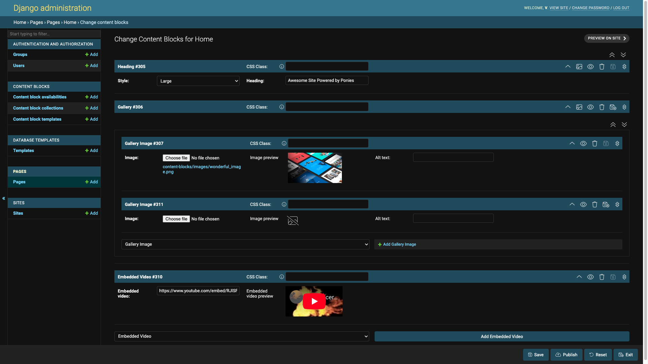Screen dimensions: 648x364
Task: Toggle visibility for Gallery Image #307
Action: click(583, 143)
